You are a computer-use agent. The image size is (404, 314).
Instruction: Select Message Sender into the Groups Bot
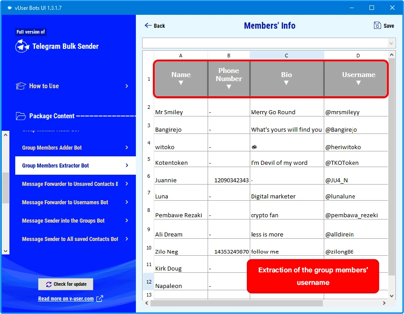point(75,220)
